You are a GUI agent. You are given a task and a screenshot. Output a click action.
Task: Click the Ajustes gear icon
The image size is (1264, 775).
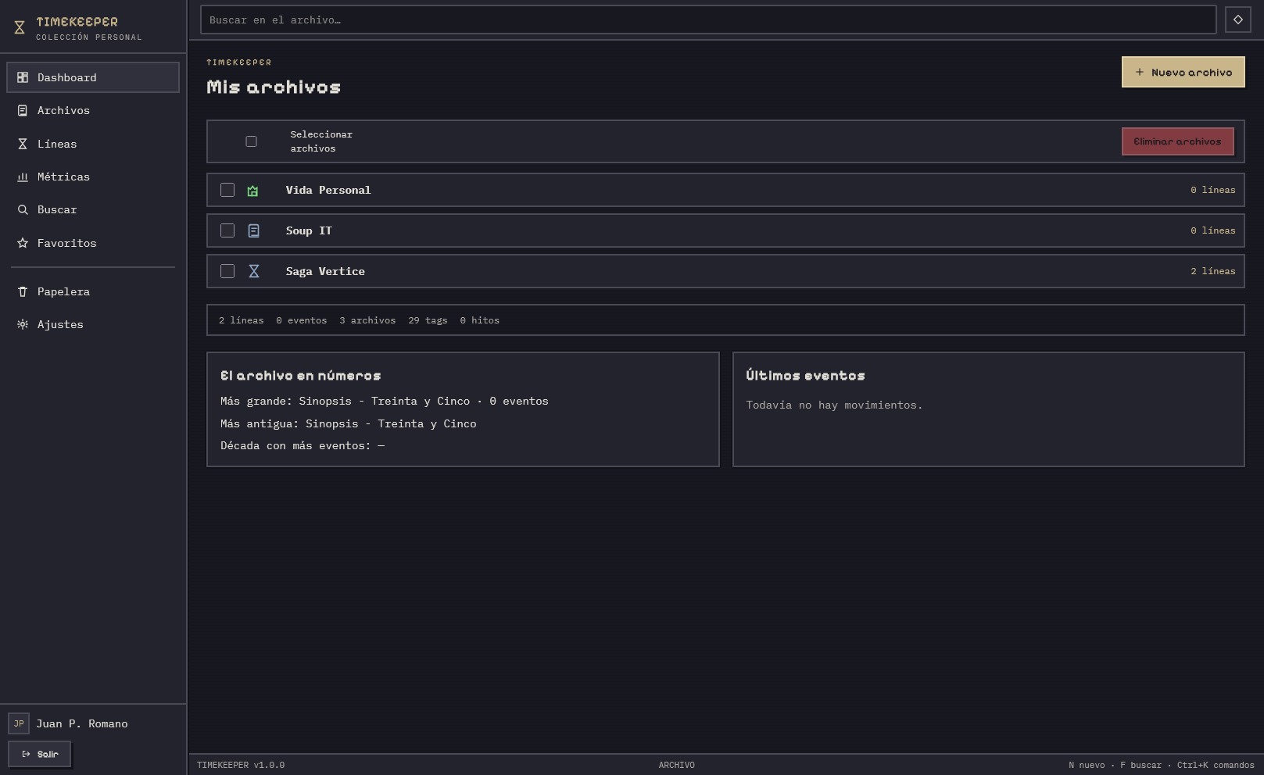(x=23, y=324)
